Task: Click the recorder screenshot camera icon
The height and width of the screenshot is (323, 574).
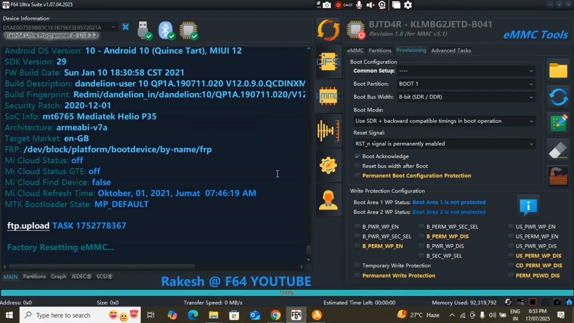Action: click(327, 5)
